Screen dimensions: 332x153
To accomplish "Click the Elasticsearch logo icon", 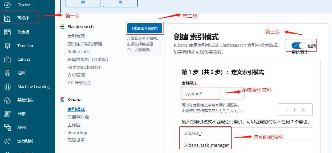I will [x=62, y=27].
